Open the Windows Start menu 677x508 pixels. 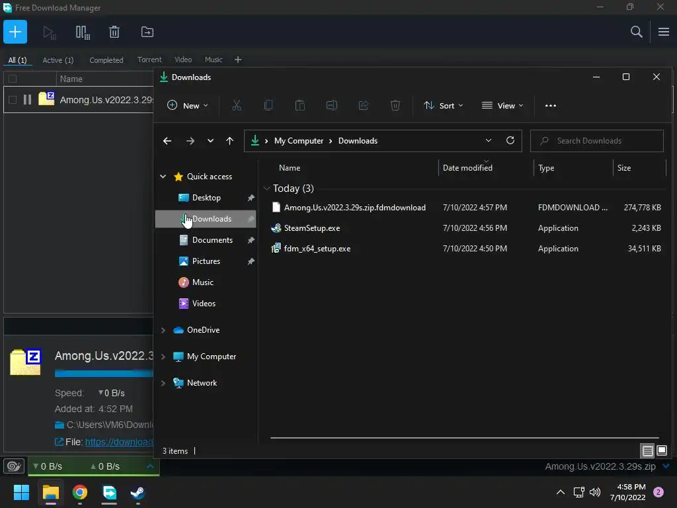[21, 492]
